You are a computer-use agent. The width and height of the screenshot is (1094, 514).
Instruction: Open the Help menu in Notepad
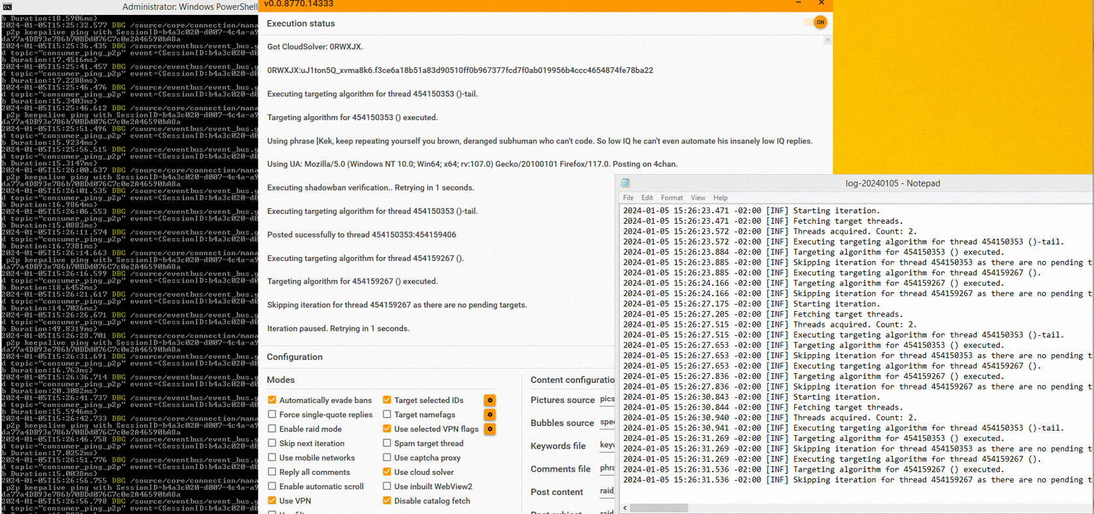point(720,198)
